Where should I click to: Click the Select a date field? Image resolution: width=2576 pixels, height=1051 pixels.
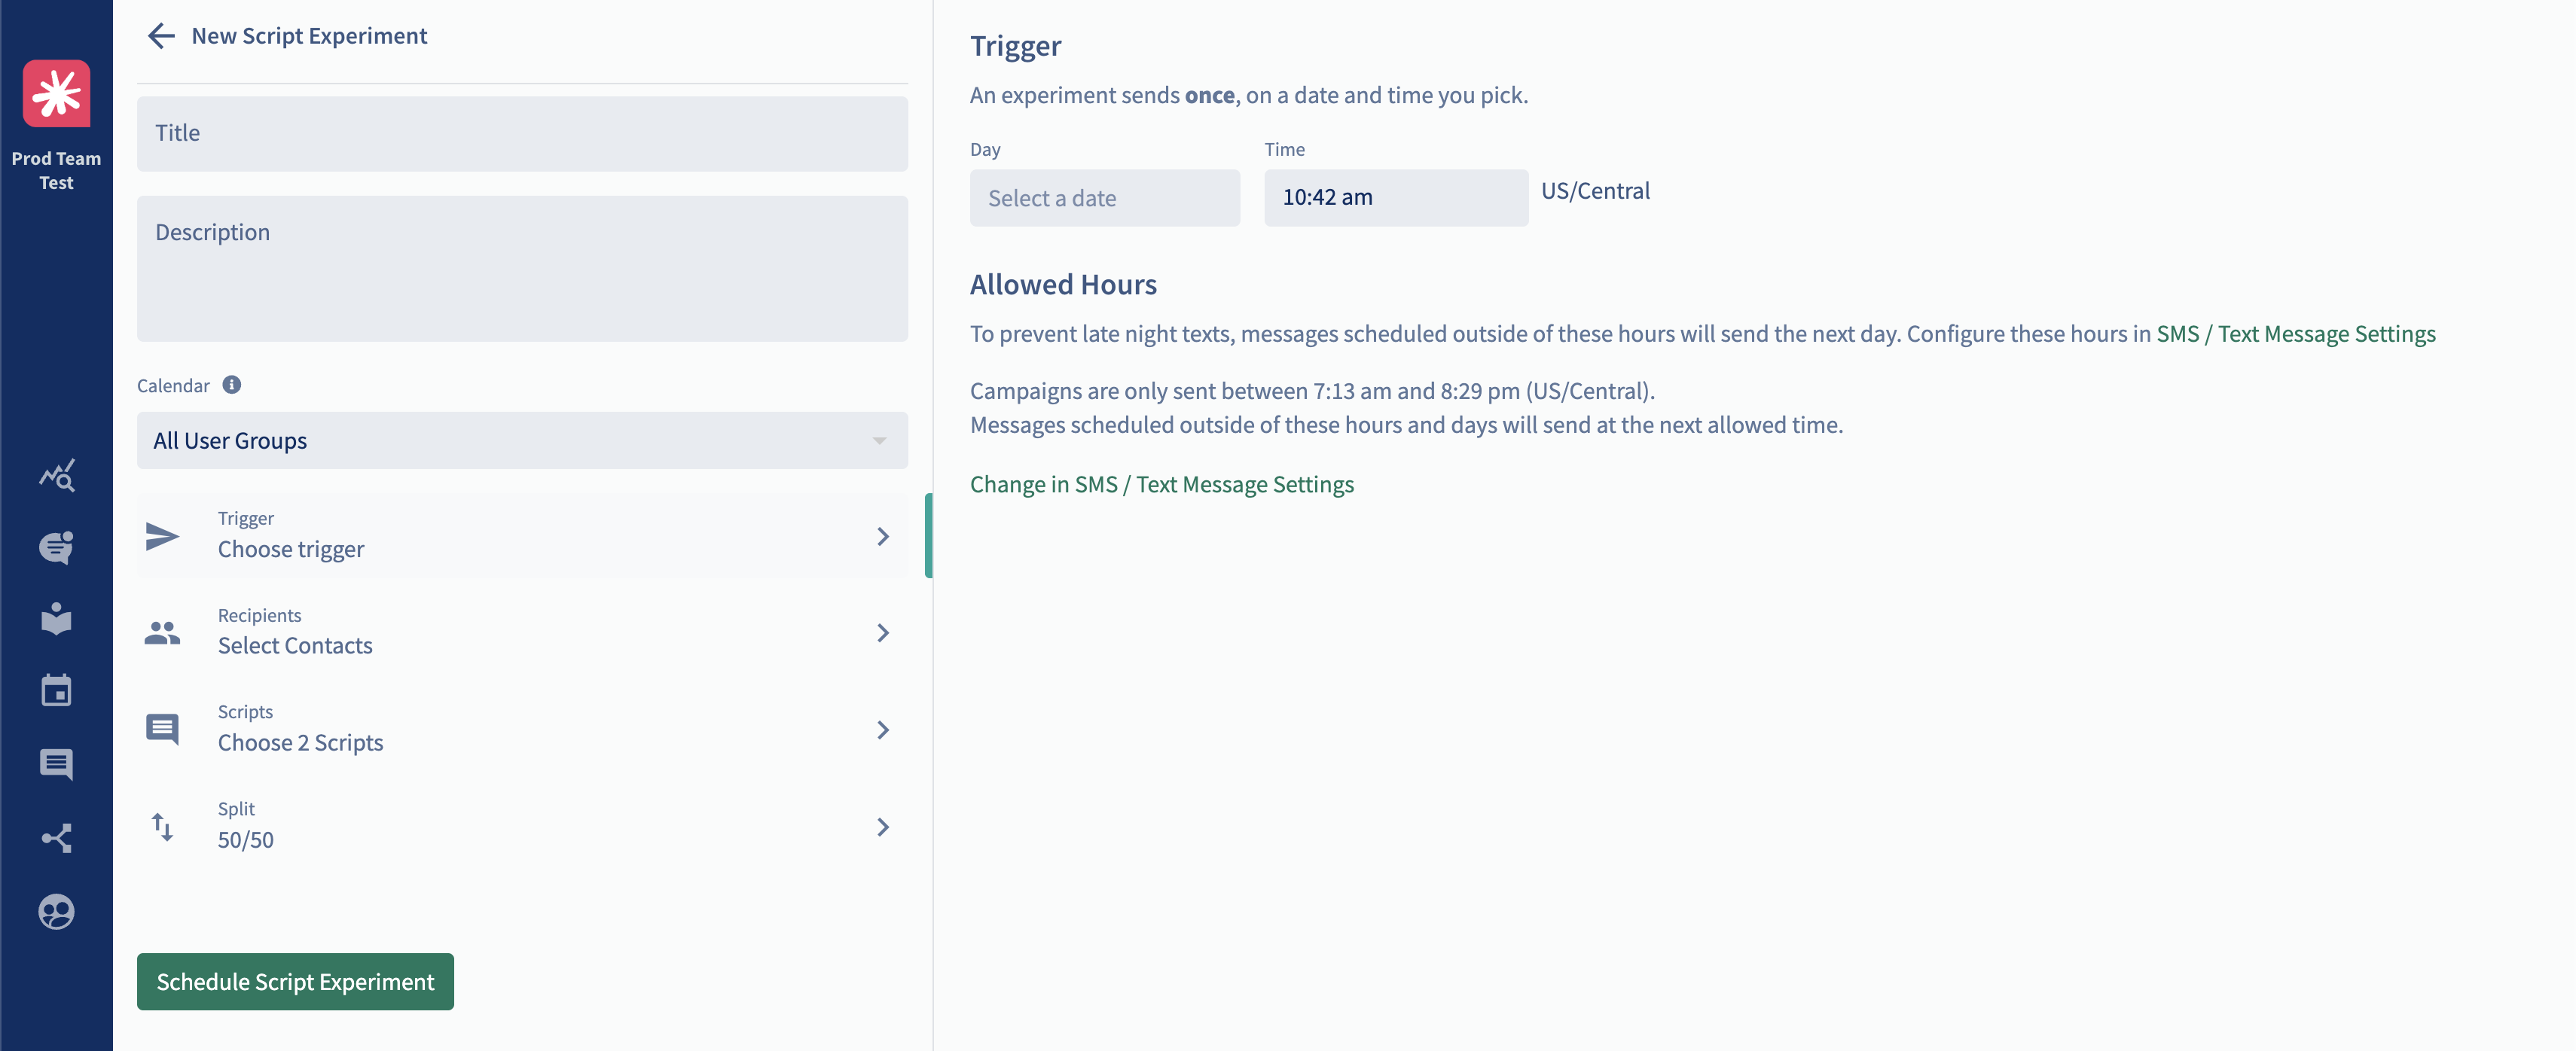(1105, 198)
